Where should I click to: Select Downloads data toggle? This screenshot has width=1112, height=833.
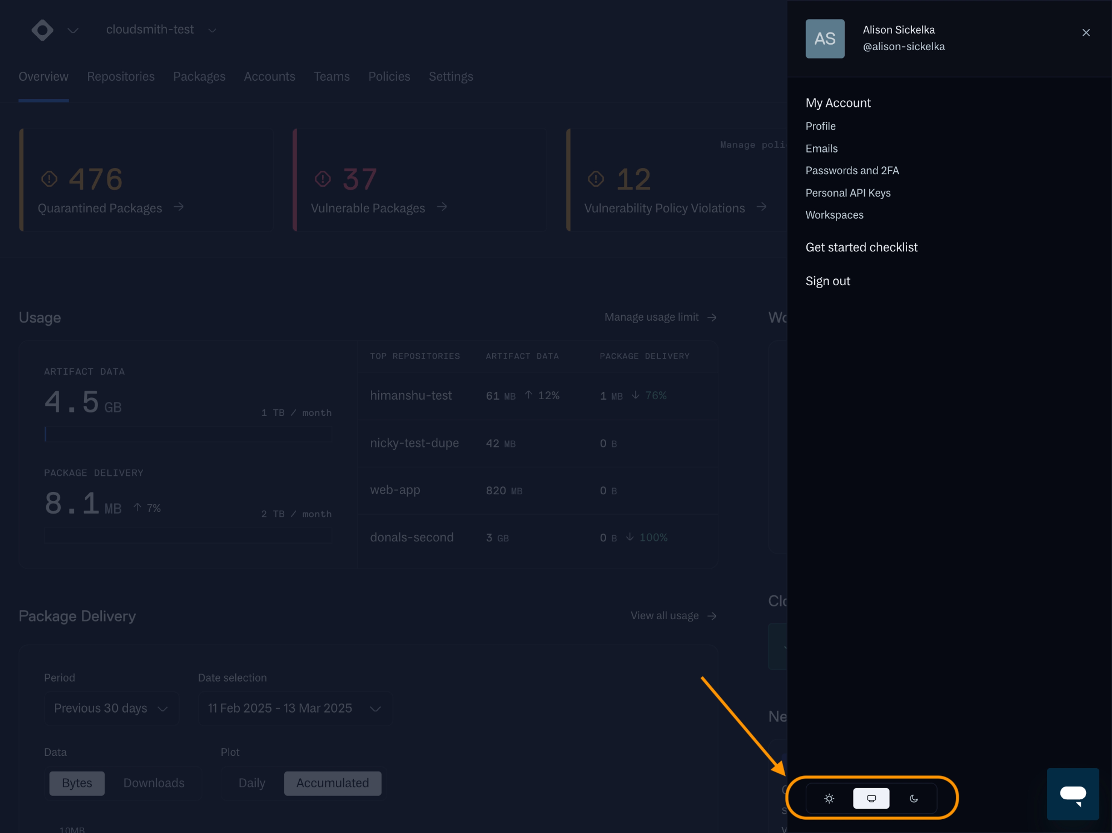(153, 783)
